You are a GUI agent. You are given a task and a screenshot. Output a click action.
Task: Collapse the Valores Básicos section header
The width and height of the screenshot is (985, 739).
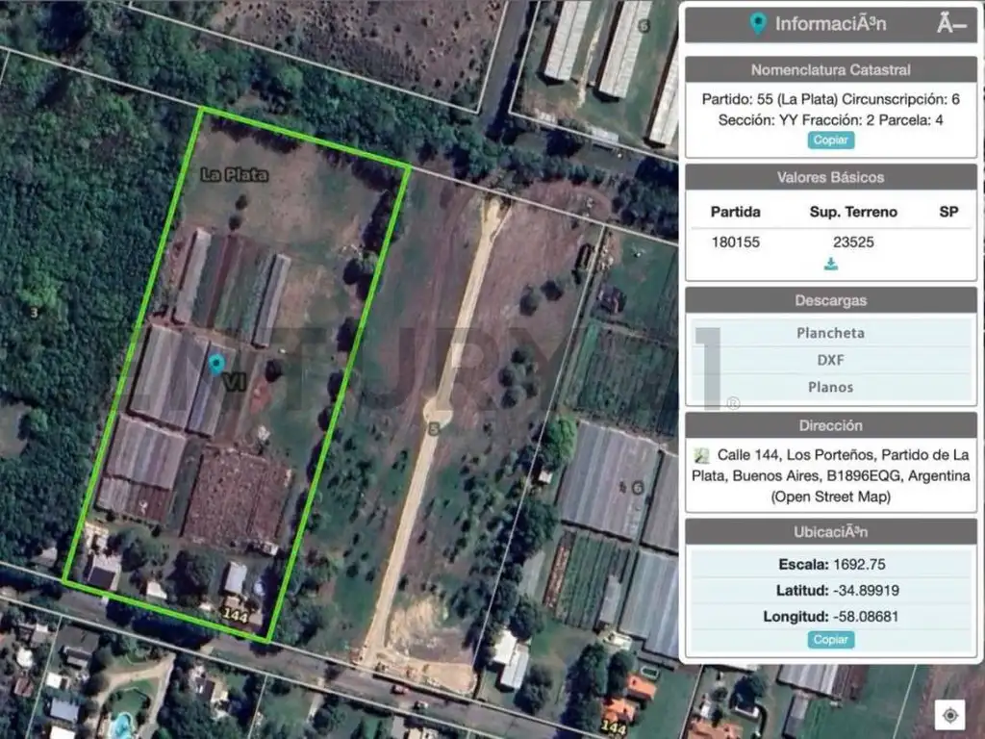click(x=830, y=177)
